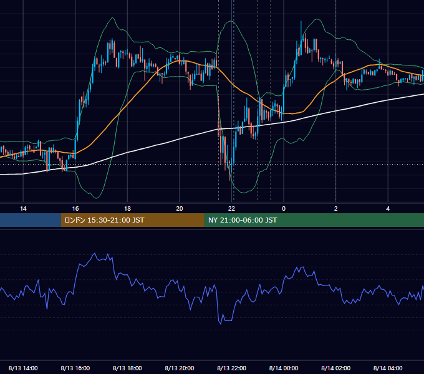Viewport: 424px width, 374px height.
Task: Click the blue session band before London
Action: 31,220
